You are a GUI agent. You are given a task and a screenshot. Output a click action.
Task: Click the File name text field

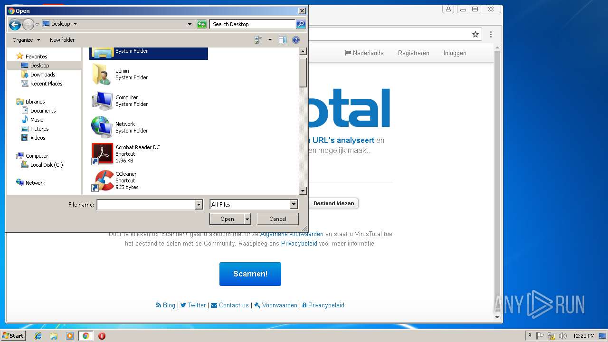(146, 205)
